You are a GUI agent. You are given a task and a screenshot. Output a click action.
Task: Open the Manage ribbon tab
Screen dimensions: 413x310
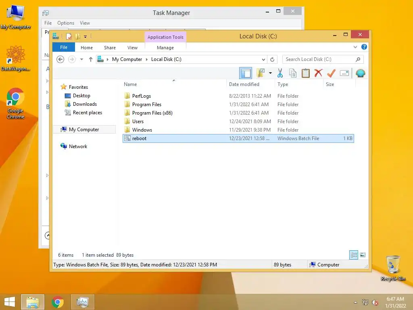pyautogui.click(x=165, y=48)
